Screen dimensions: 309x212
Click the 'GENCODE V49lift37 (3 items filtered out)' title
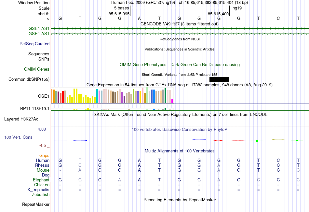pos(180,24)
